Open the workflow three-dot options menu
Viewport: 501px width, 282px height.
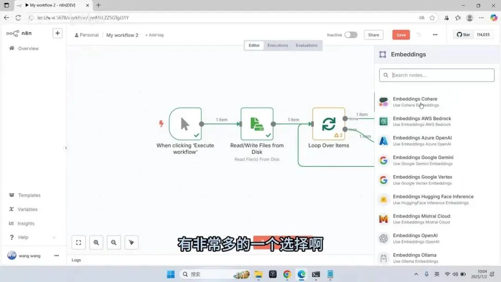[435, 35]
